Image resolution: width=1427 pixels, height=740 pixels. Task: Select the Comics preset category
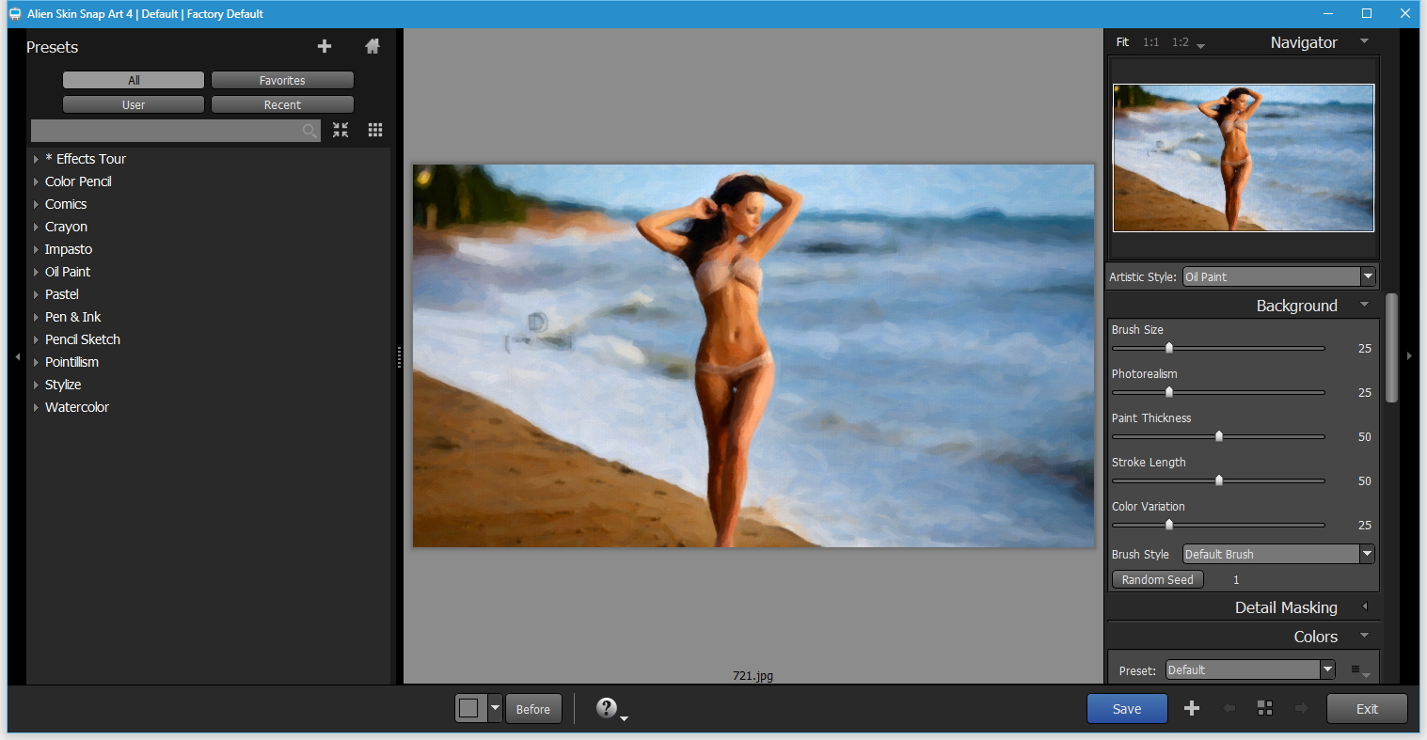pos(66,204)
